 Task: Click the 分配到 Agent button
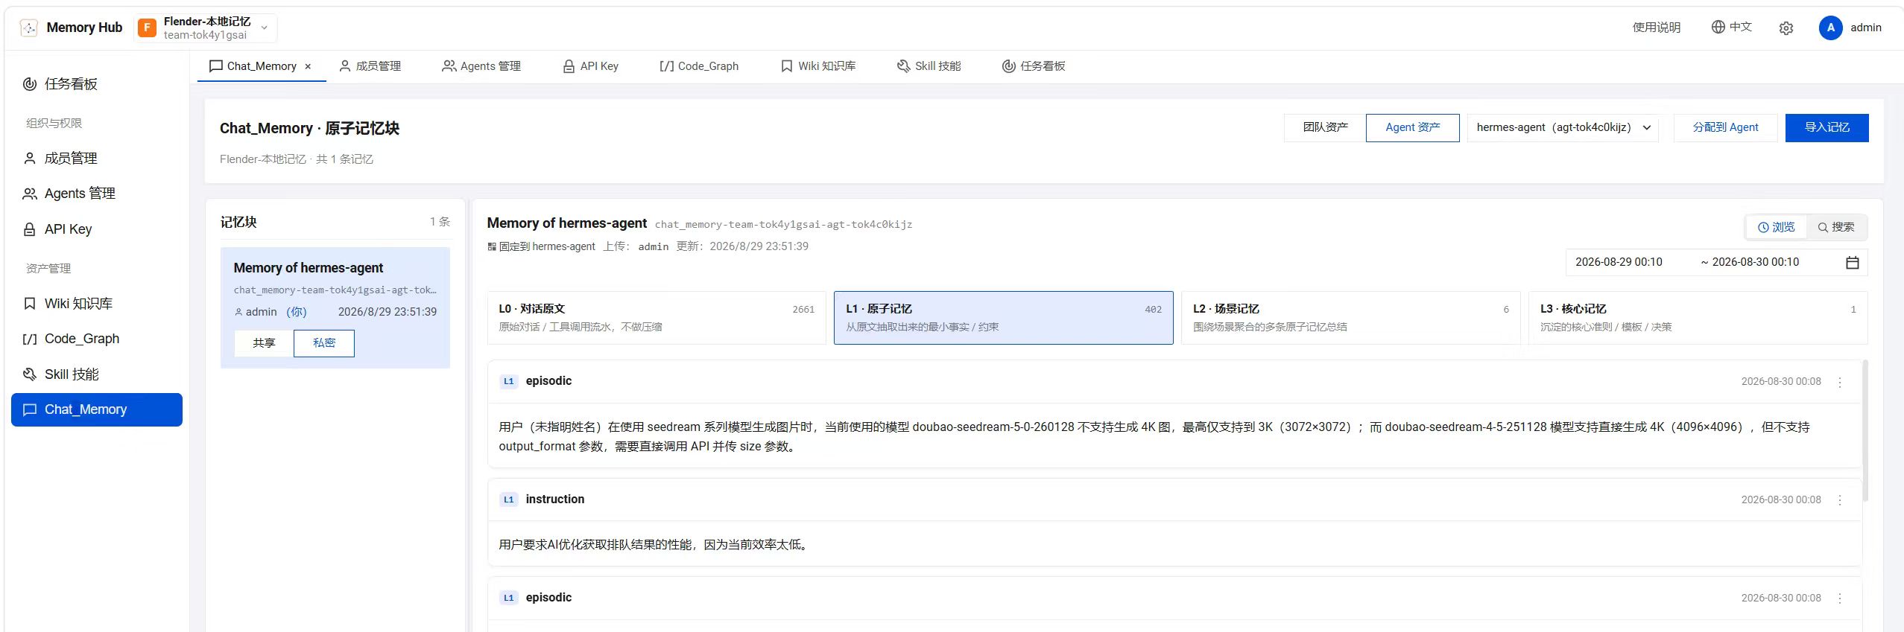(1725, 127)
